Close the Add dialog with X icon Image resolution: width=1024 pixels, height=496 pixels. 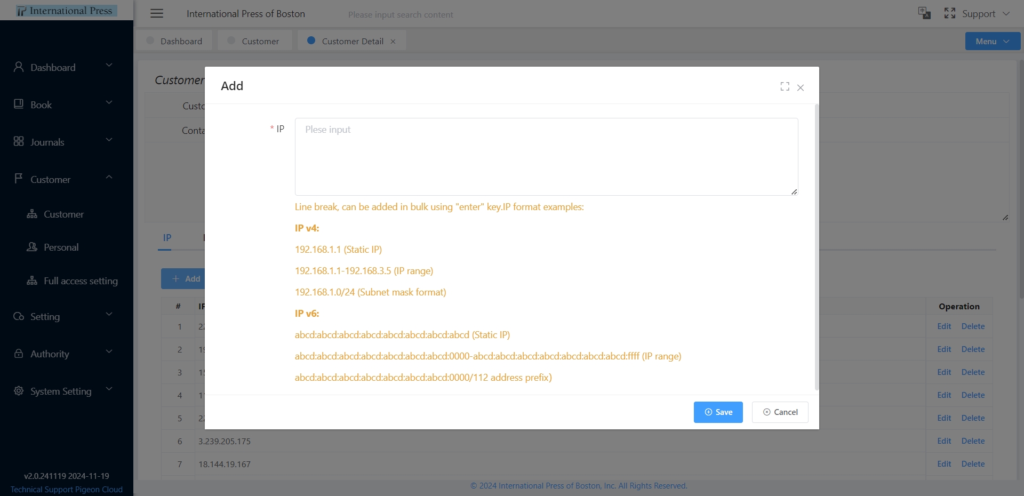(801, 87)
